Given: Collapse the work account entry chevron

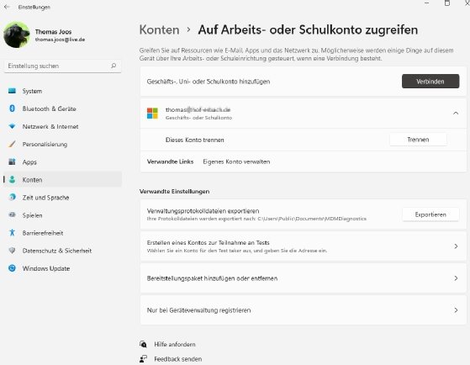Looking at the screenshot, I should 456,113.
